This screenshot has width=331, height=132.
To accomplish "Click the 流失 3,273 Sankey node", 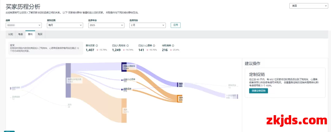I will pos(124,110).
